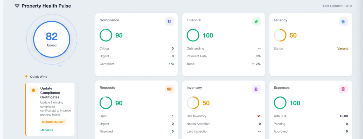Click the Urgent row in the Requests card
The image size is (363, 139).
coord(137,124)
